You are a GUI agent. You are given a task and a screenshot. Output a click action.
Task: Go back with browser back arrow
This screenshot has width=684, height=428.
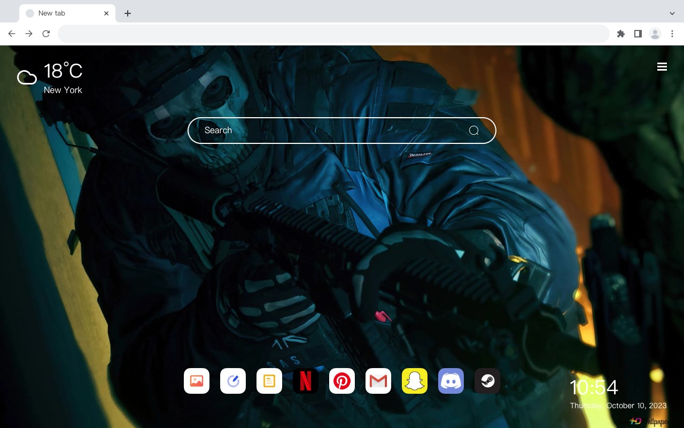click(12, 34)
